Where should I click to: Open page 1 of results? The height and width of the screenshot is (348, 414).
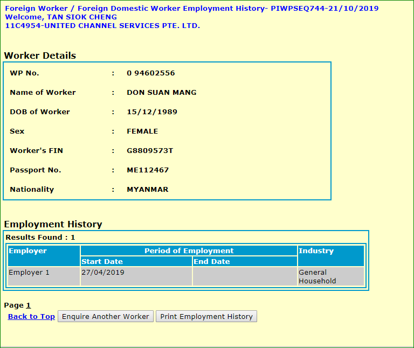point(29,305)
